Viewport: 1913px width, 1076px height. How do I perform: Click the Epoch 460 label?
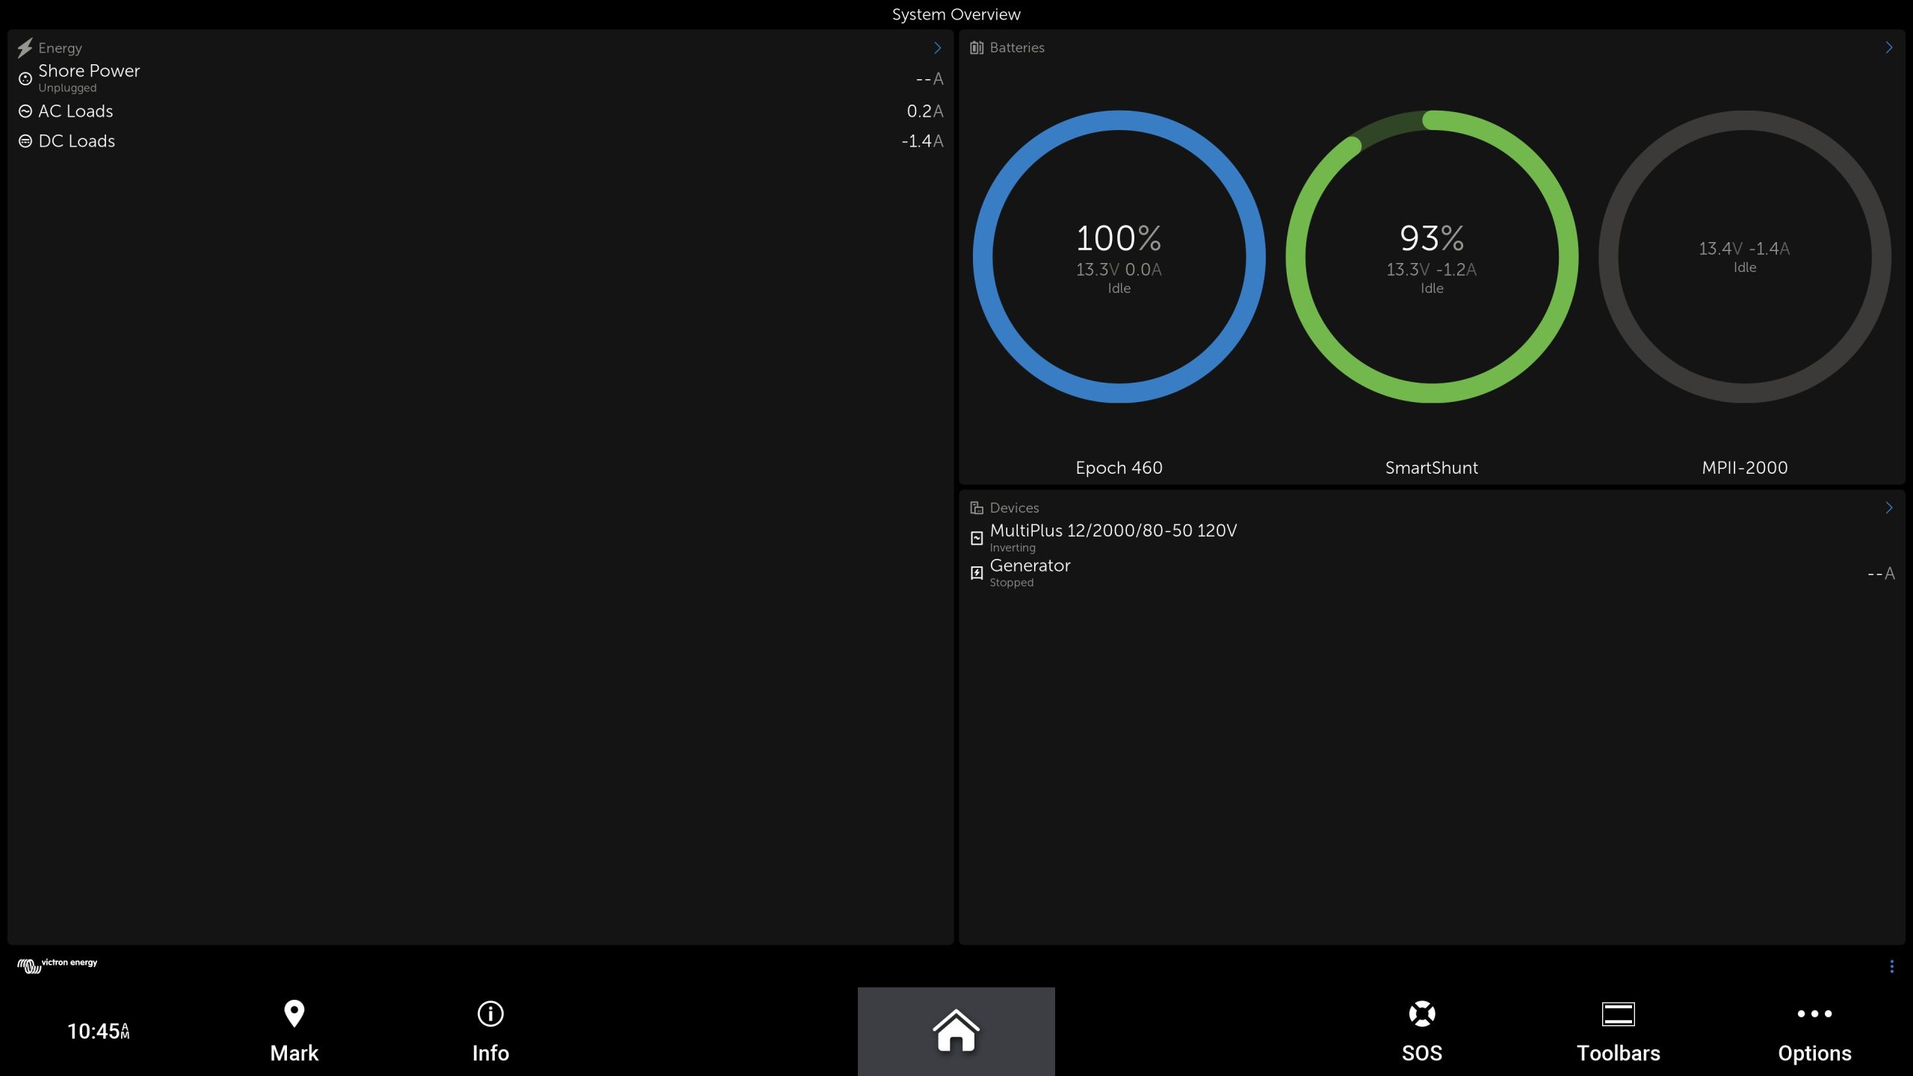[x=1119, y=468]
